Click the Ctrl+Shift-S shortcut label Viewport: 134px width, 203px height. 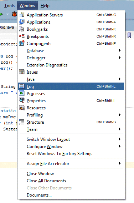[x=106, y=122]
